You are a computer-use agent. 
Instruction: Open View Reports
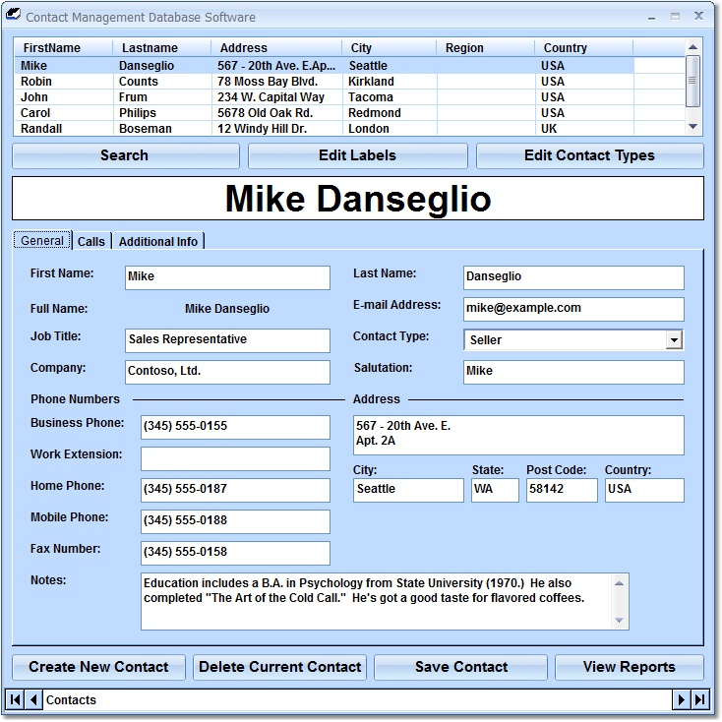tap(629, 667)
